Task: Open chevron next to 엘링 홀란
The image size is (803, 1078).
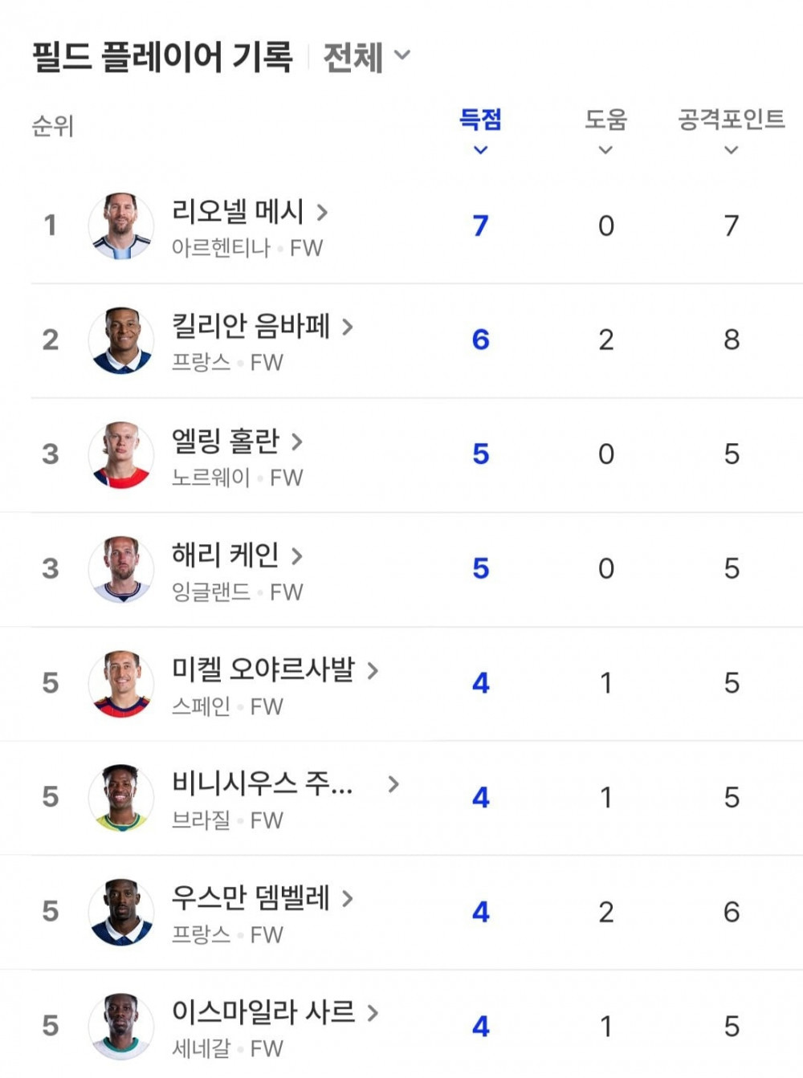Action: tap(296, 441)
